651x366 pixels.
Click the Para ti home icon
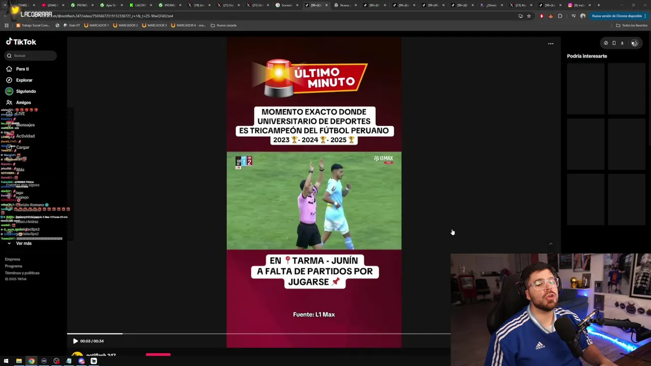click(9, 69)
